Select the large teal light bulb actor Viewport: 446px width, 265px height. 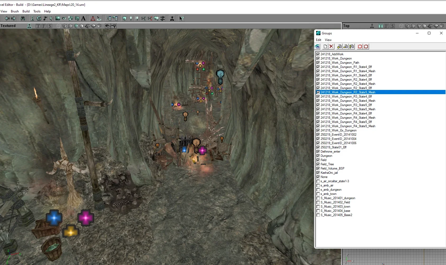pyautogui.click(x=220, y=76)
